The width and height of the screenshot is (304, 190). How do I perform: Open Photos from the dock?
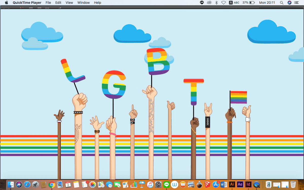[93, 184]
